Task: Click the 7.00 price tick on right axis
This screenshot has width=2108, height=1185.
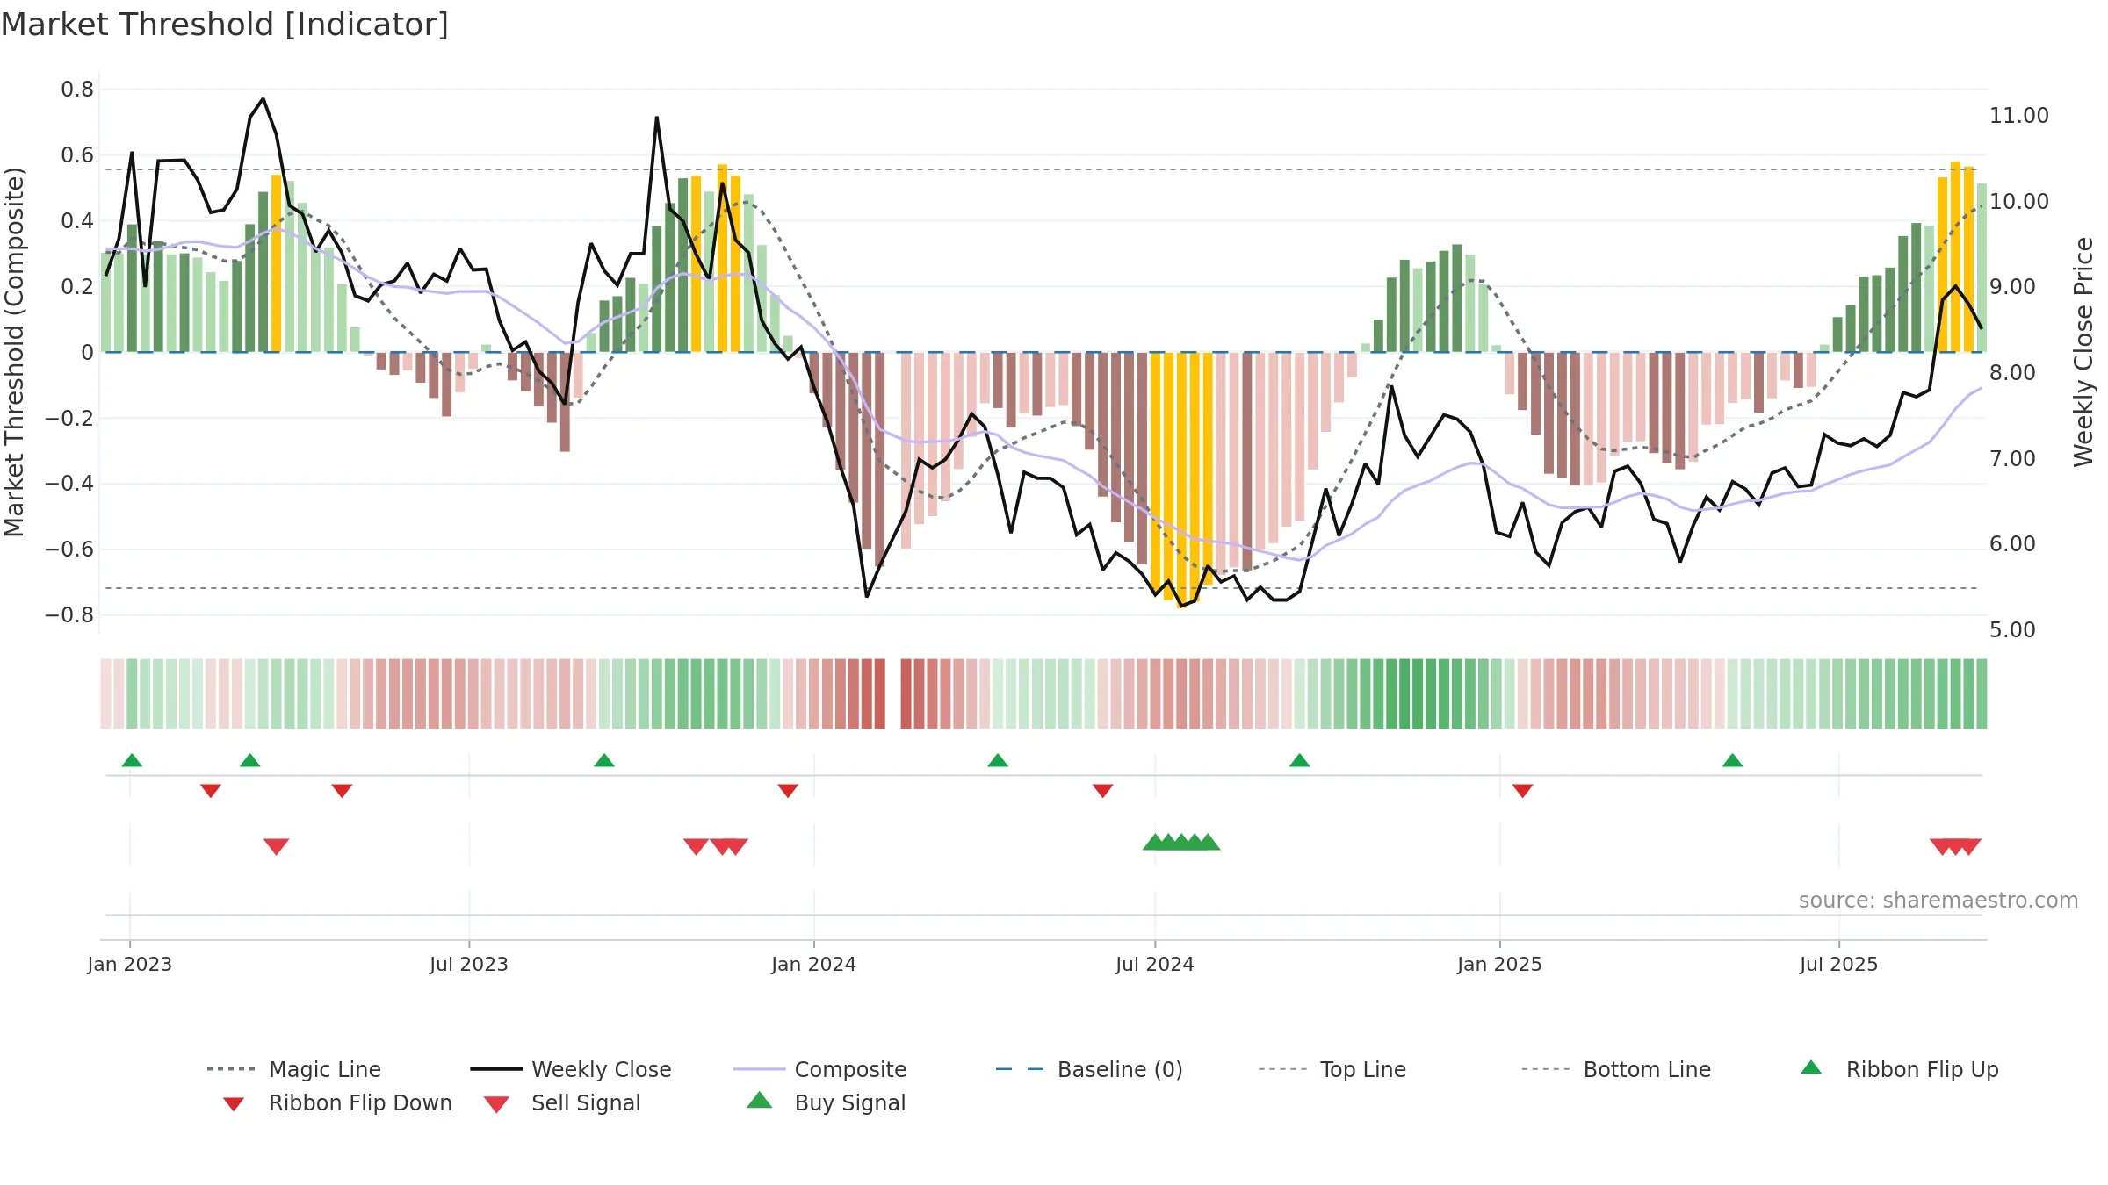Action: point(2012,459)
